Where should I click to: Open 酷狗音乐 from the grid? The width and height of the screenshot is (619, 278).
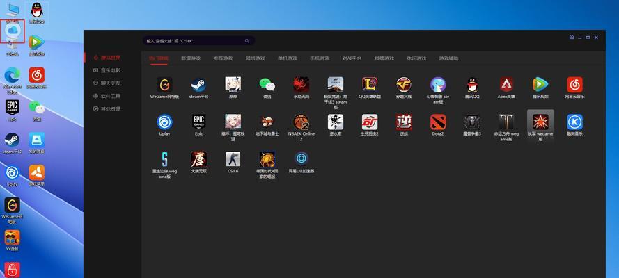pyautogui.click(x=575, y=122)
